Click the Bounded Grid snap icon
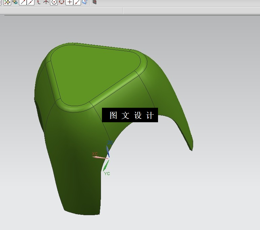This screenshot has height=230, width=260. point(95,2)
